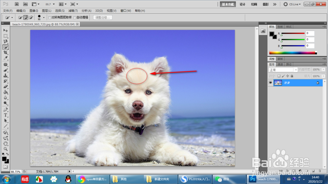Launch Mini Bridge from top bar
Viewport: 328px width, 184px height.
click(25, 4)
